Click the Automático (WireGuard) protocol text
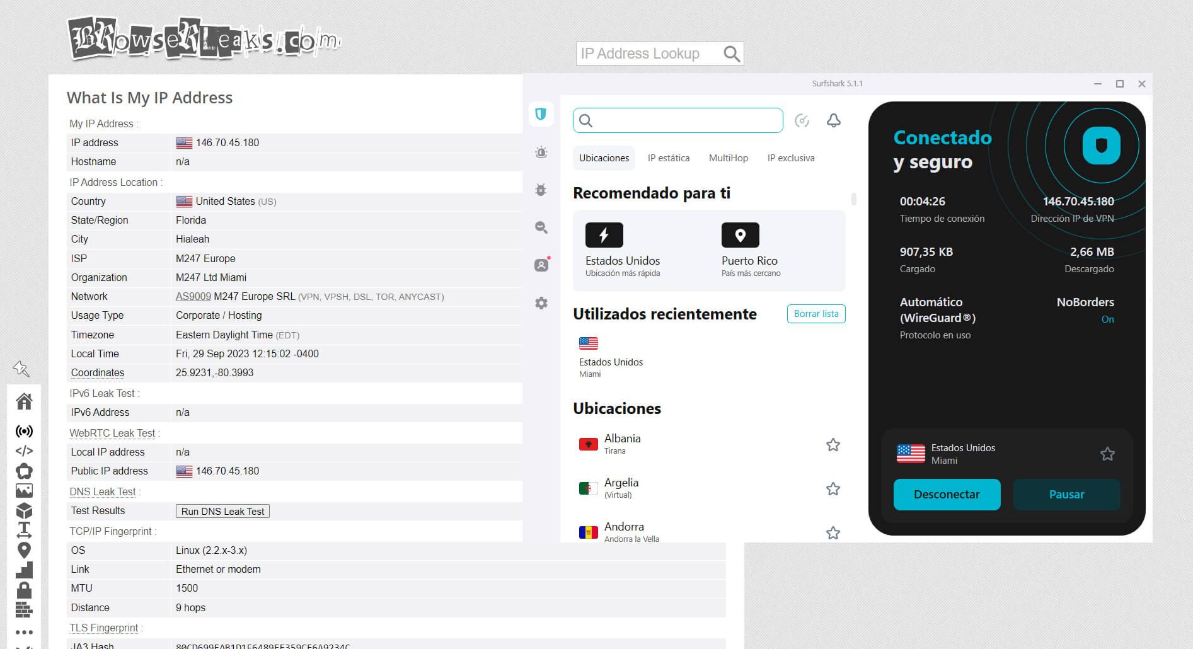 tap(938, 310)
